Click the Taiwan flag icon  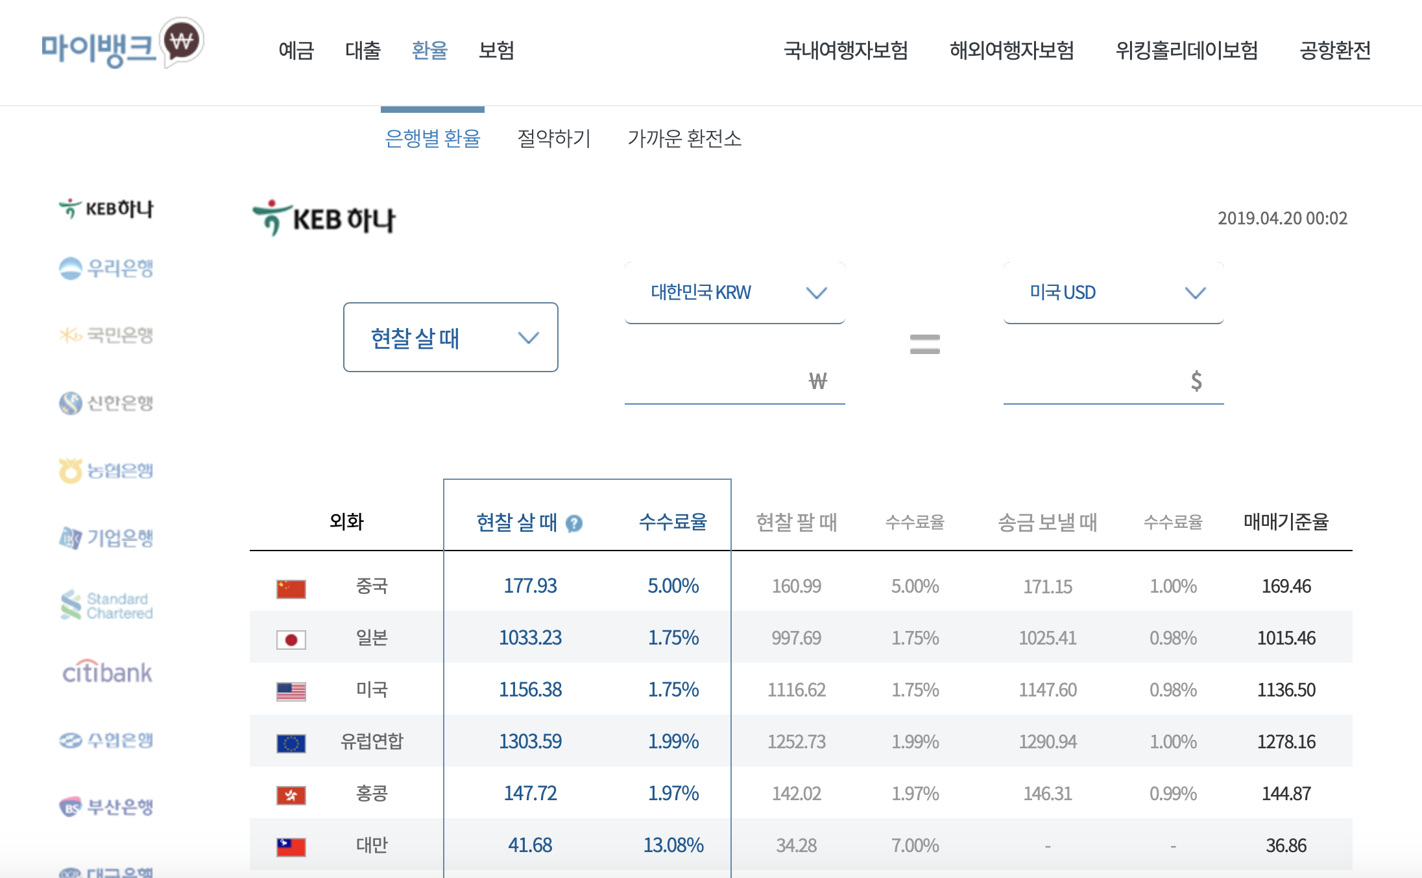(x=291, y=847)
